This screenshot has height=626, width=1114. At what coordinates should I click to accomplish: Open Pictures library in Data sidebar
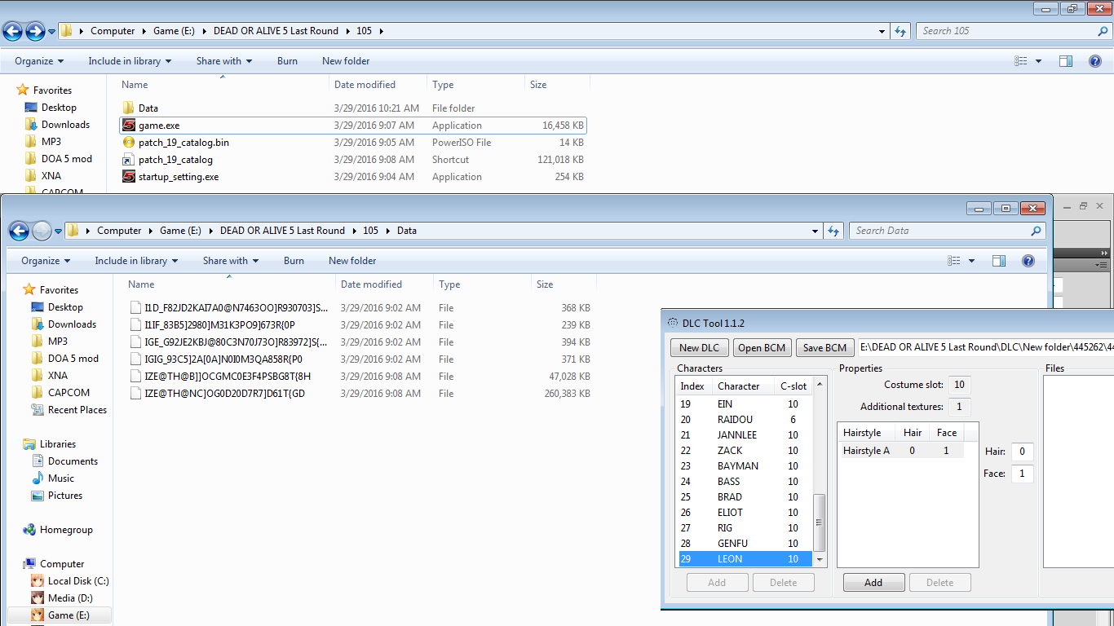(57, 496)
